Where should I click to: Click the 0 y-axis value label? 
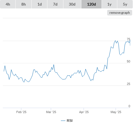(x=129, y=106)
